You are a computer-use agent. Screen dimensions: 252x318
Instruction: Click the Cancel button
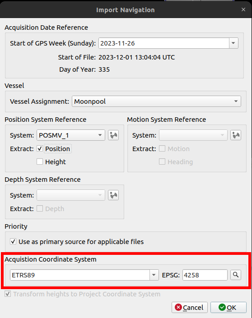[190, 308]
